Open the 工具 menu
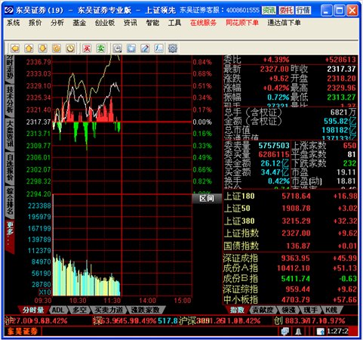 click(174, 23)
